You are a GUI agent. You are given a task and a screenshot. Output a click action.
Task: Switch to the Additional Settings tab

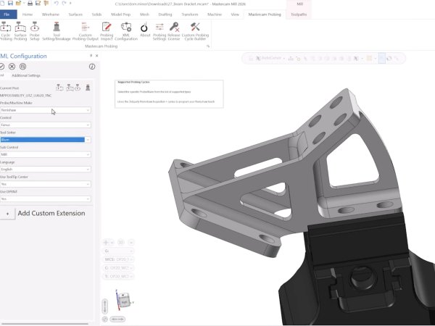[x=26, y=75]
